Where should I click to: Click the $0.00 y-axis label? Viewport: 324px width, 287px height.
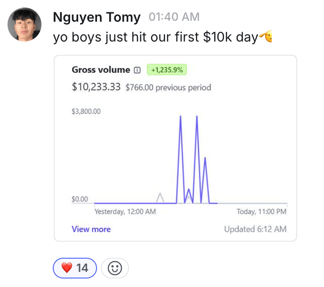coord(80,199)
